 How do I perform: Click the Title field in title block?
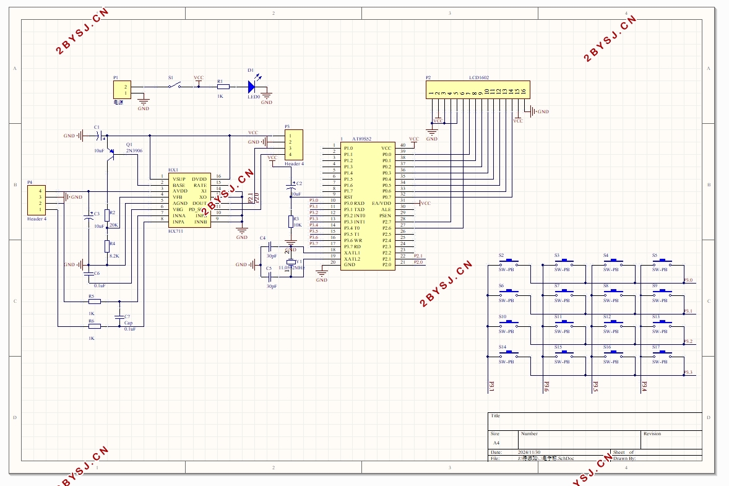pos(595,422)
